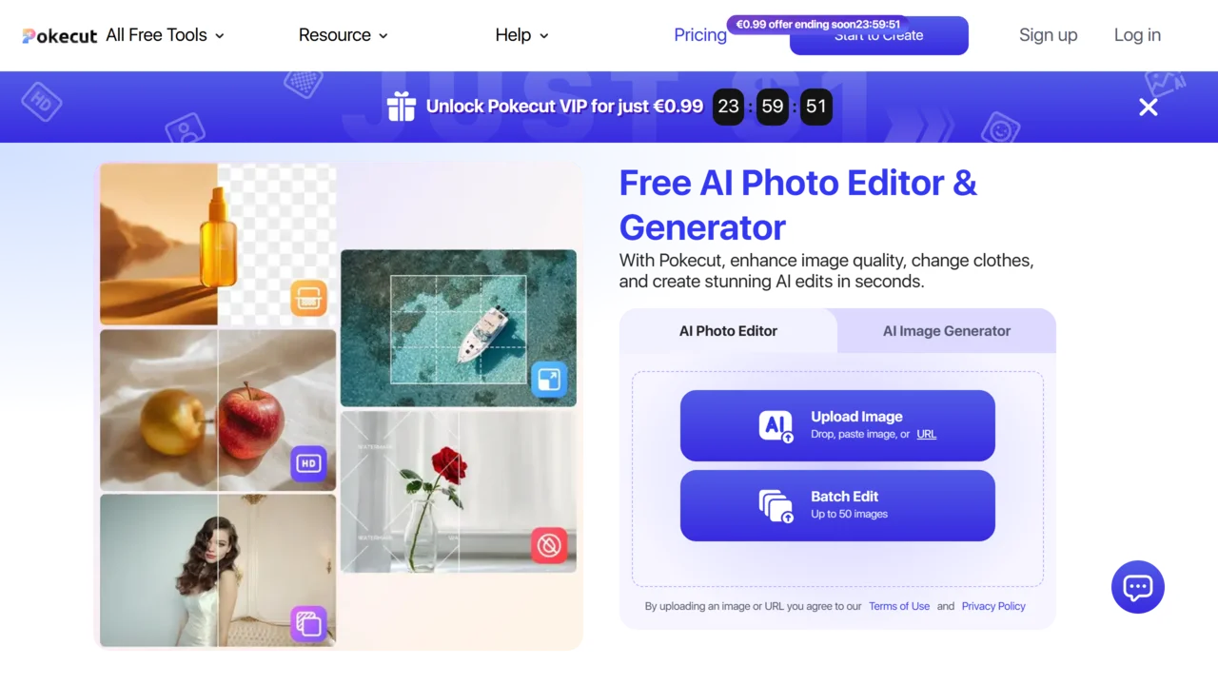The image size is (1218, 685).
Task: Click Sign up
Action: [1049, 35]
